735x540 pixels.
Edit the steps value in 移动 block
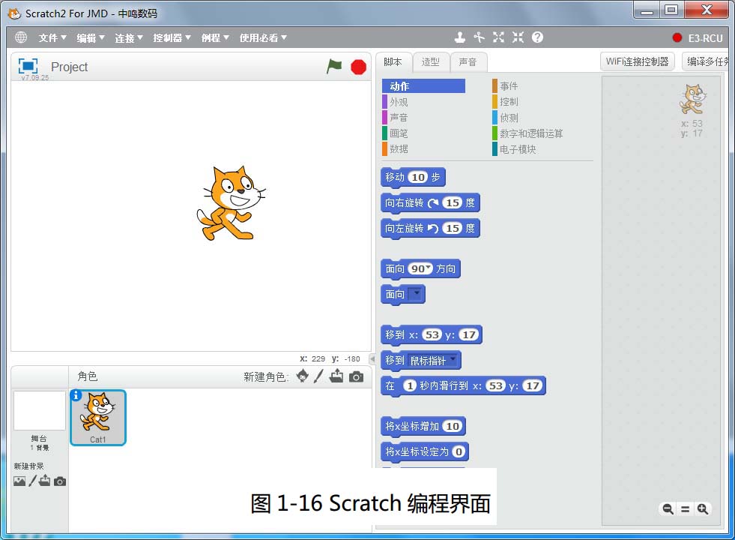coord(417,178)
